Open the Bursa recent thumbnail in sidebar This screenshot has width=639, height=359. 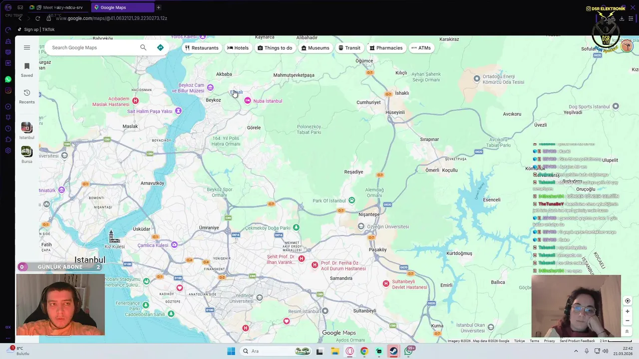[x=27, y=151]
